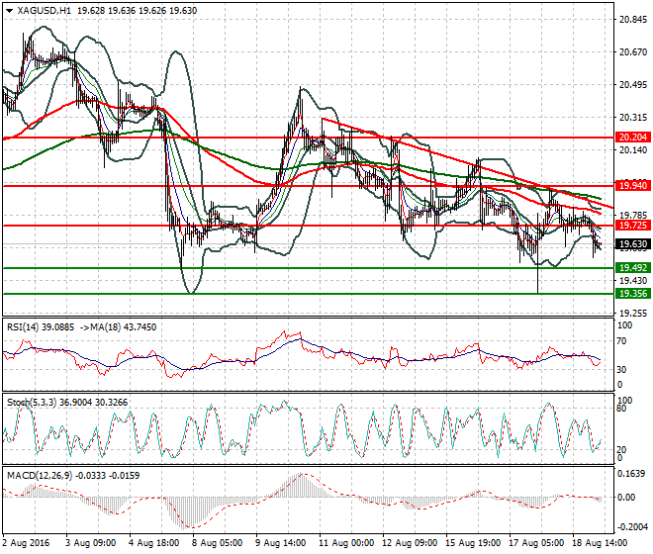Select the 19.356 green support level label
Viewport: 653px width, 554px height.
[633, 294]
